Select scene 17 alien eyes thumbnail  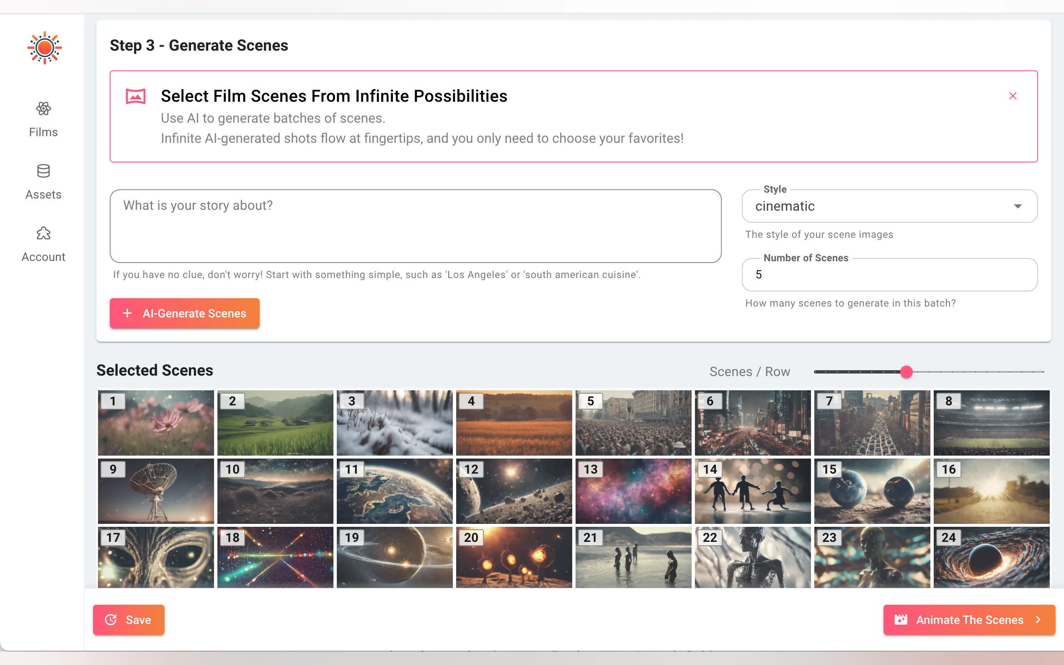(x=156, y=558)
